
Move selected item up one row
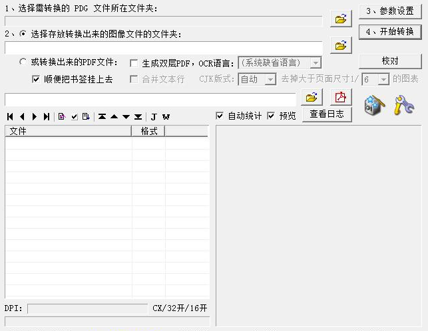tap(114, 117)
